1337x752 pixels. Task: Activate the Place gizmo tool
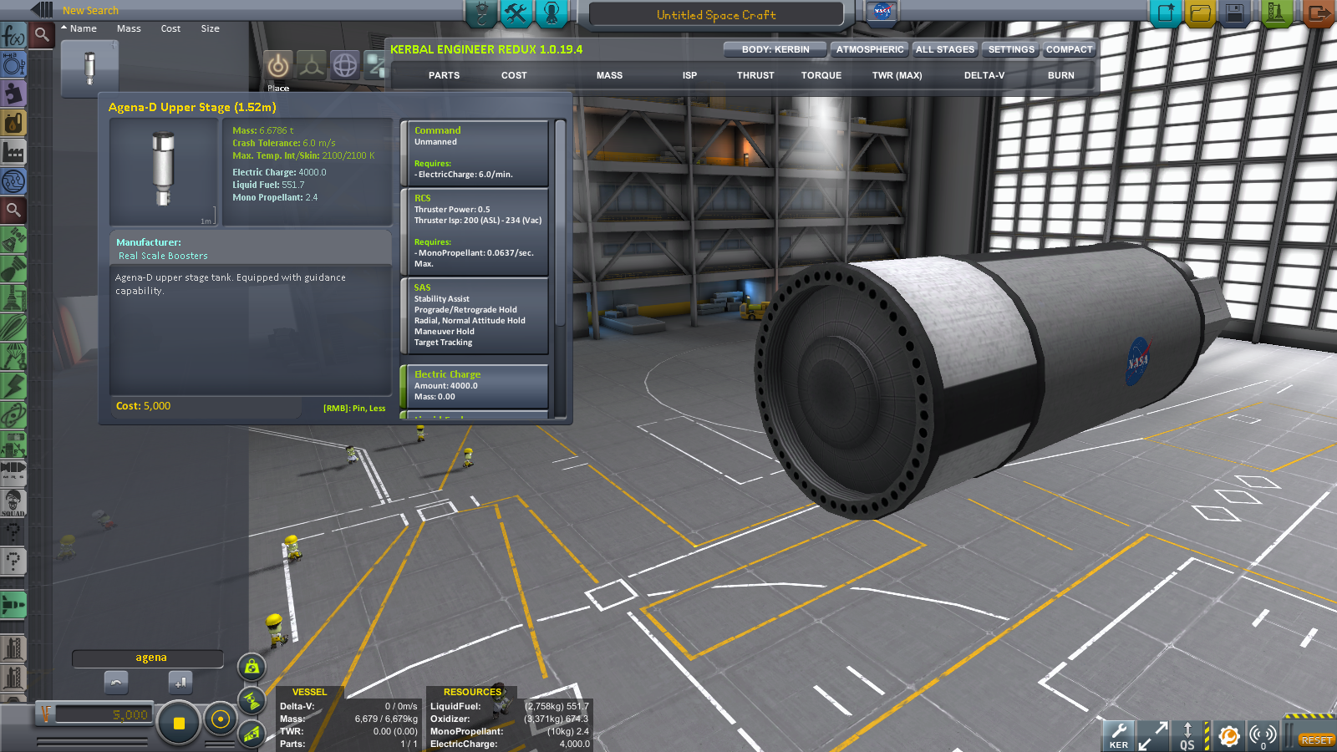[x=278, y=65]
